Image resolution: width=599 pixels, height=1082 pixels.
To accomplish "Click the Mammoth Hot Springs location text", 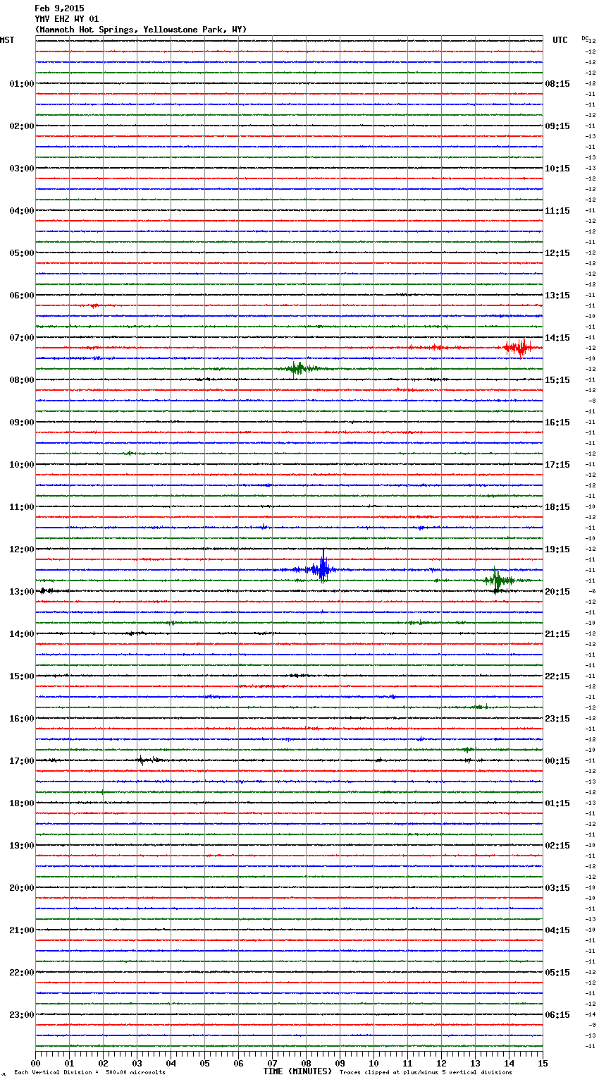I will point(141,30).
